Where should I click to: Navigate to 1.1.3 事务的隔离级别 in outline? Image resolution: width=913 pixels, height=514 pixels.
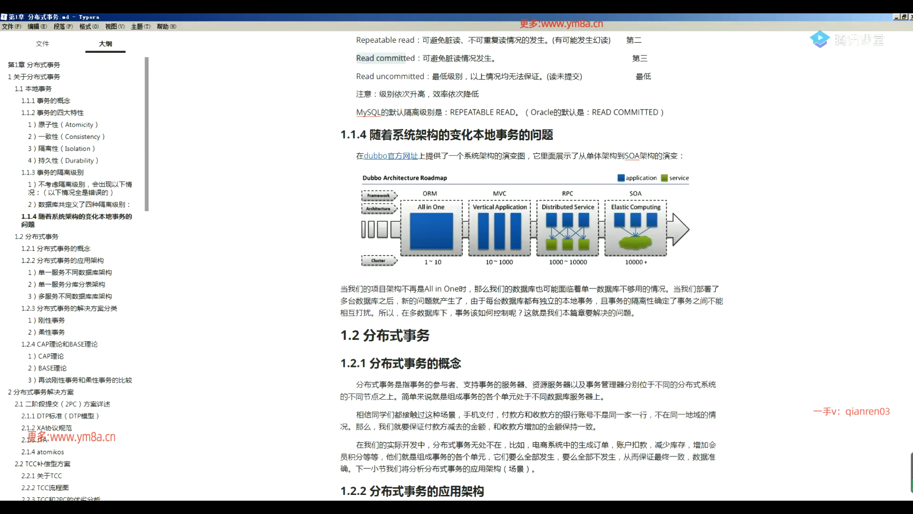(52, 172)
